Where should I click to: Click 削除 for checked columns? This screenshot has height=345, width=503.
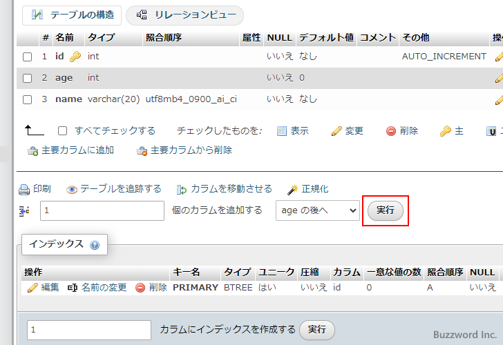coord(409,130)
